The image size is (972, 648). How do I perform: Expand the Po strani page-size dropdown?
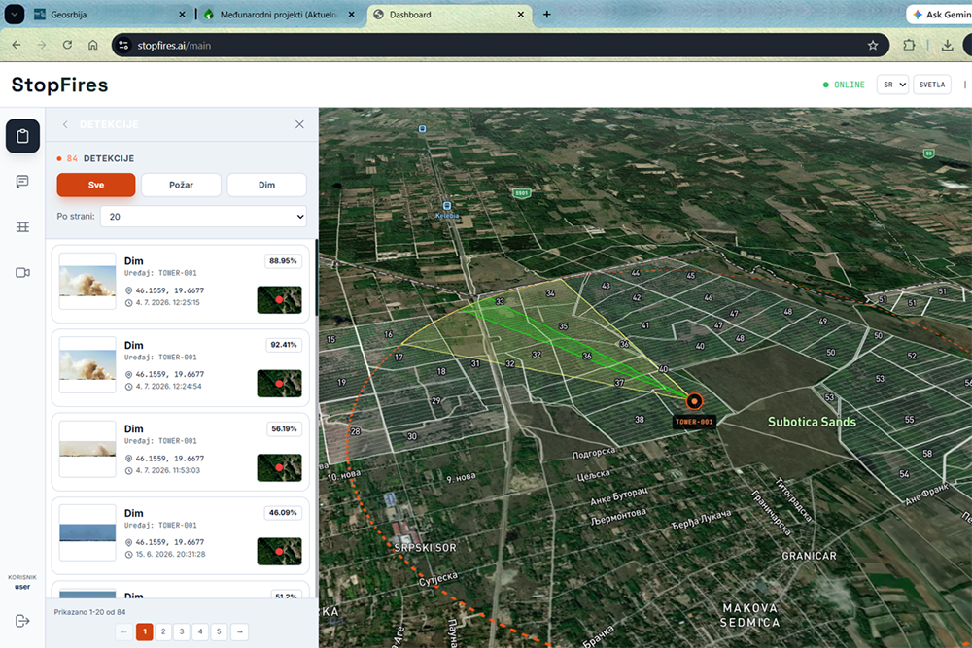tap(203, 217)
